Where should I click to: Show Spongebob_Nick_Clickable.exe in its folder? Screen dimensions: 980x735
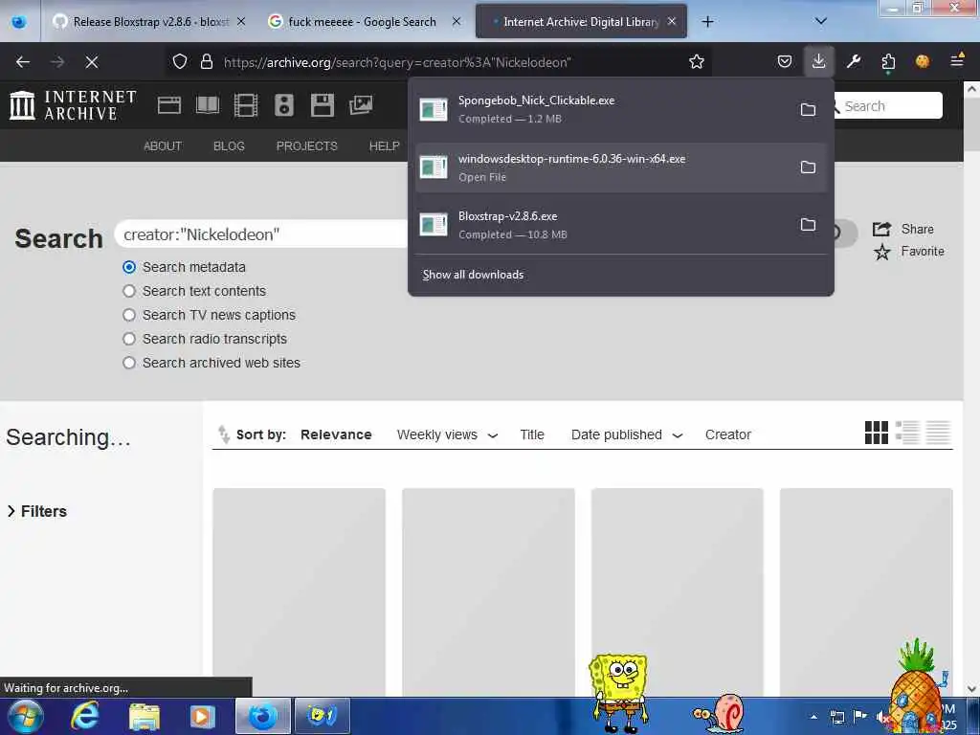click(808, 109)
